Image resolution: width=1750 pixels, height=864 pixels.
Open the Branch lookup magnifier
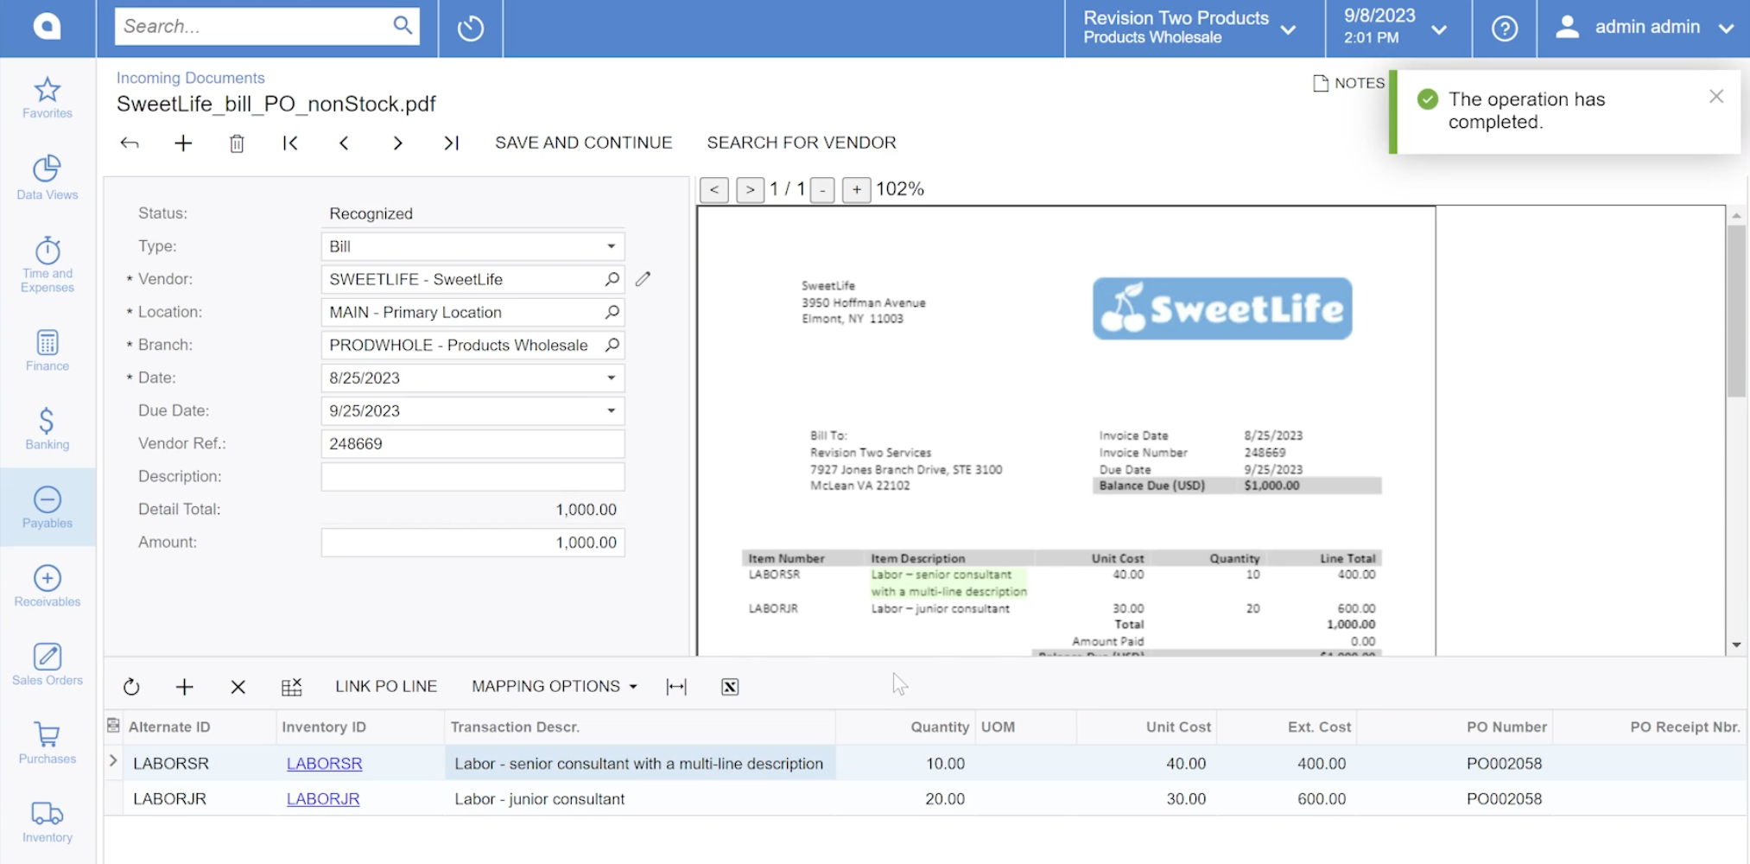[x=612, y=345]
